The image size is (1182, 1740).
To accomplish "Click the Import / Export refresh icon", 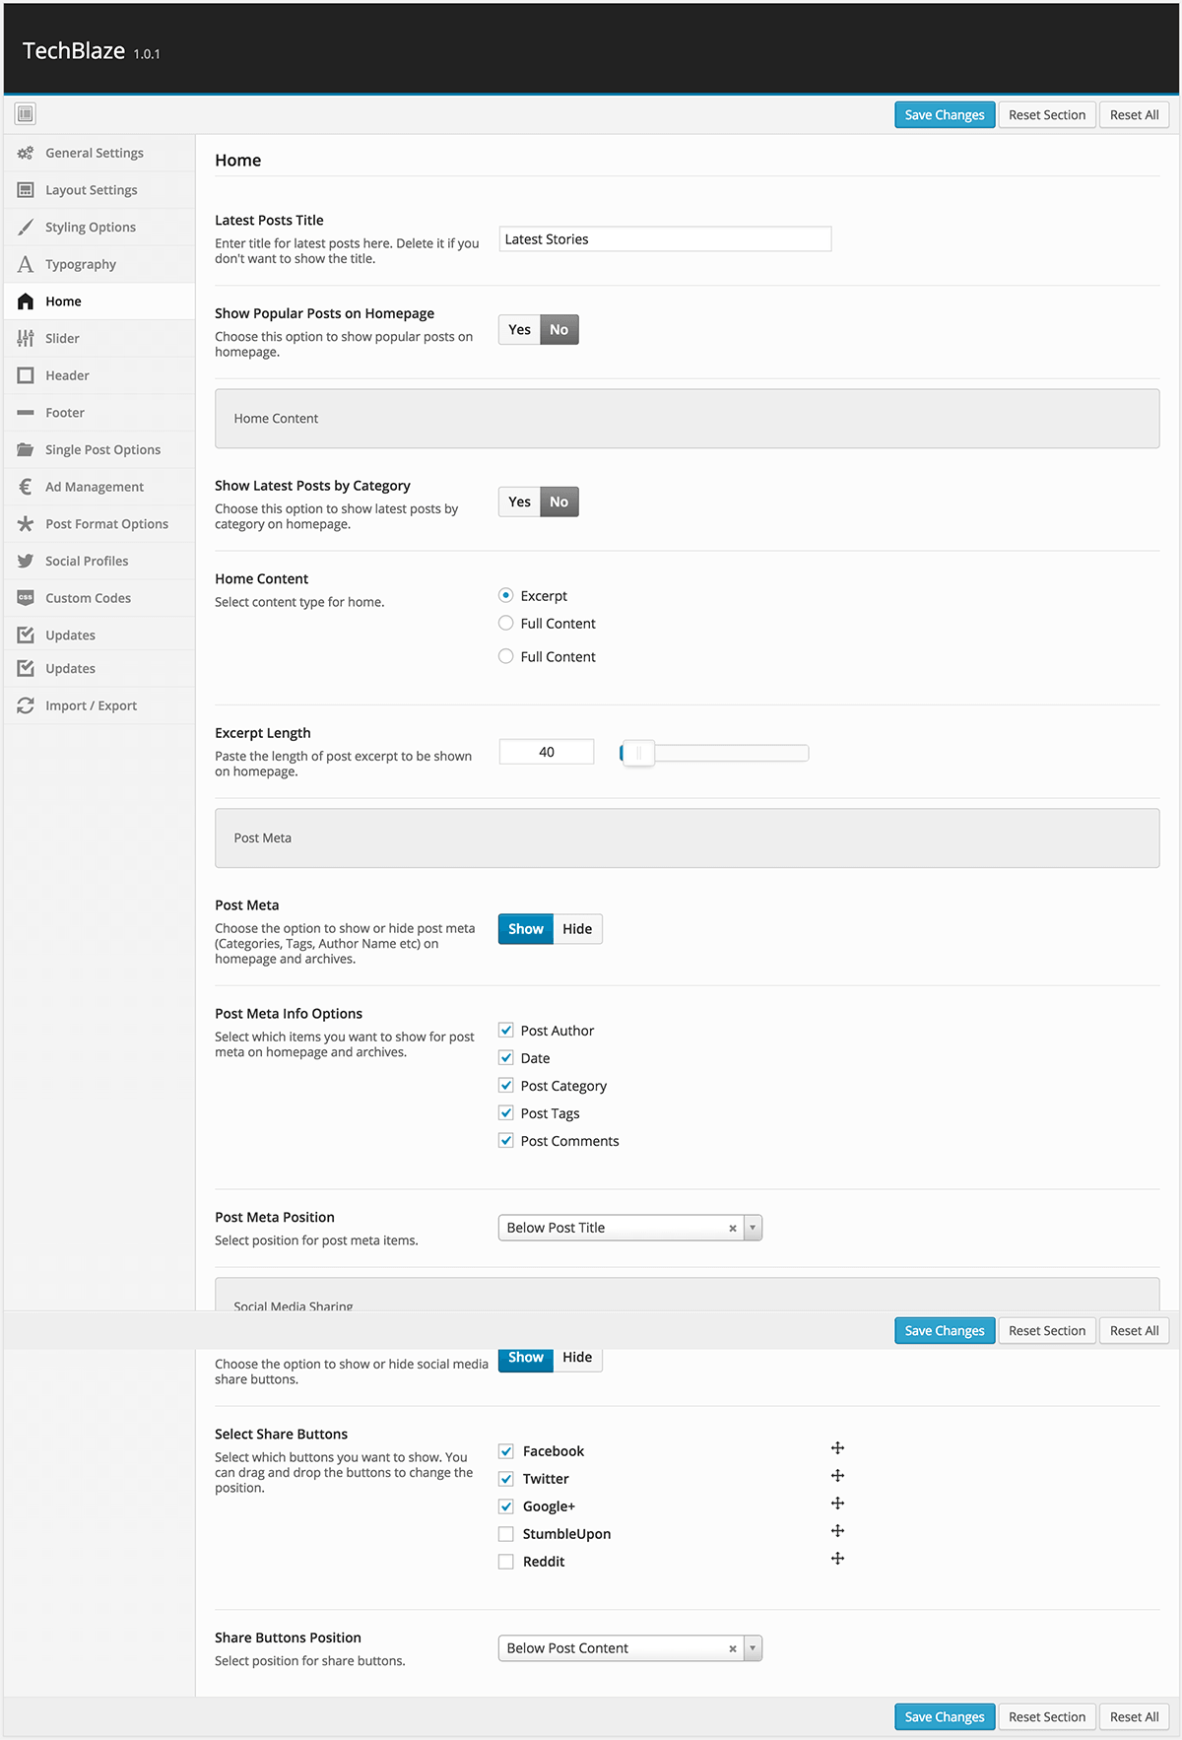I will tap(26, 705).
